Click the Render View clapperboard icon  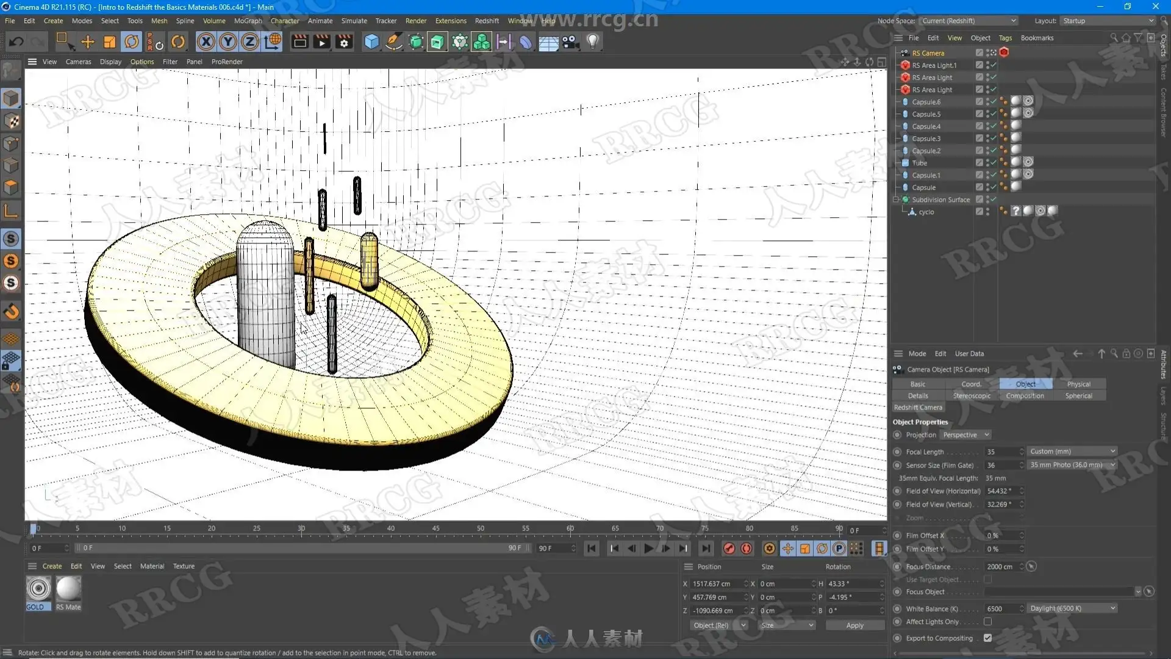point(299,41)
